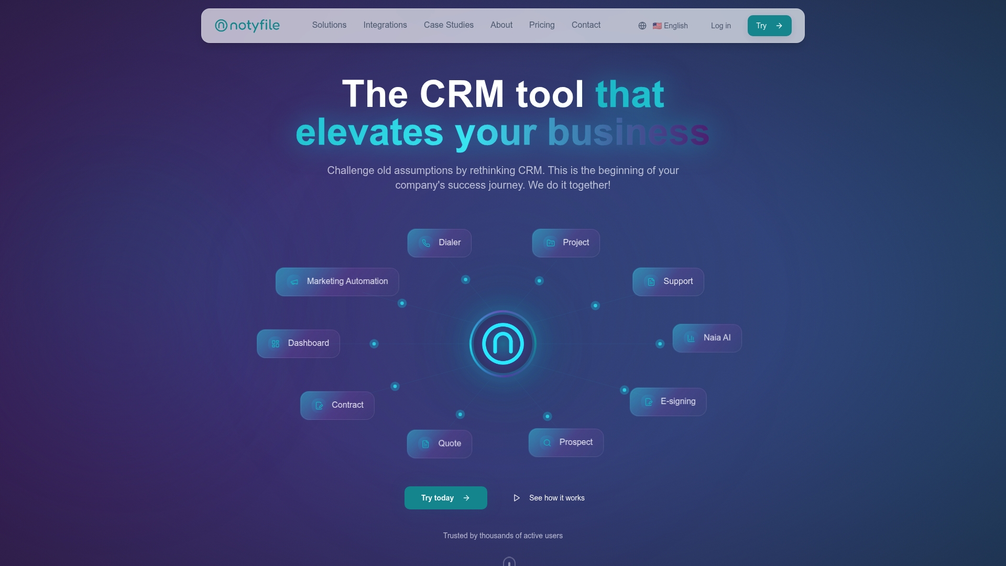The height and width of the screenshot is (566, 1006).
Task: Click the Naia AI chart icon
Action: coord(691,339)
